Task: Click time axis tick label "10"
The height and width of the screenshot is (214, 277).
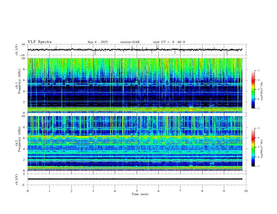Action: click(x=246, y=191)
